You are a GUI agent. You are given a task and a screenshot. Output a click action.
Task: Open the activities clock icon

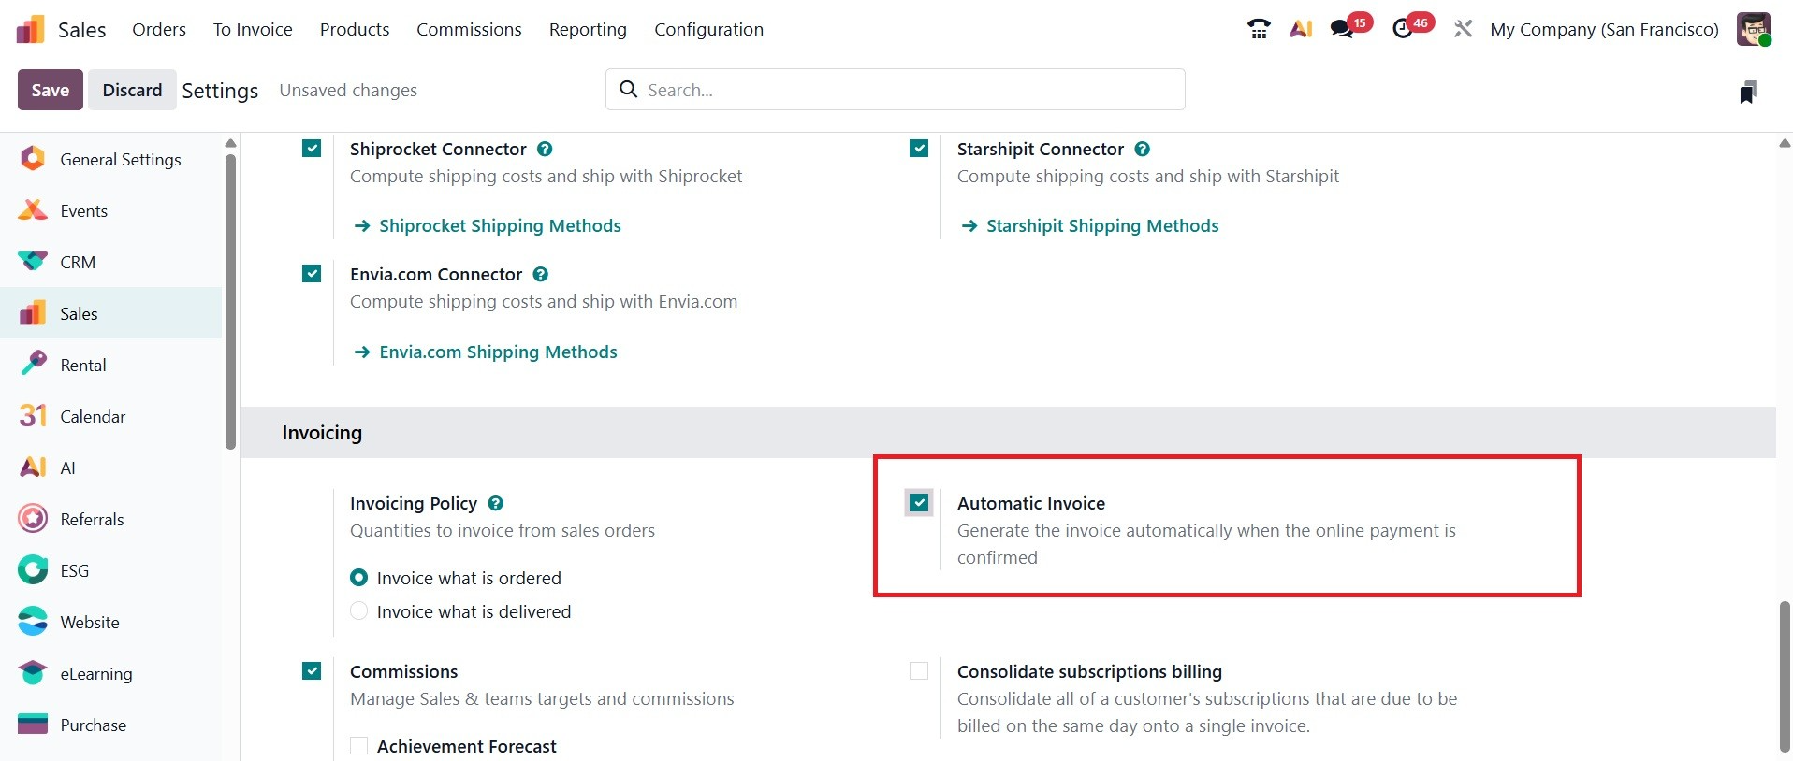click(1403, 29)
